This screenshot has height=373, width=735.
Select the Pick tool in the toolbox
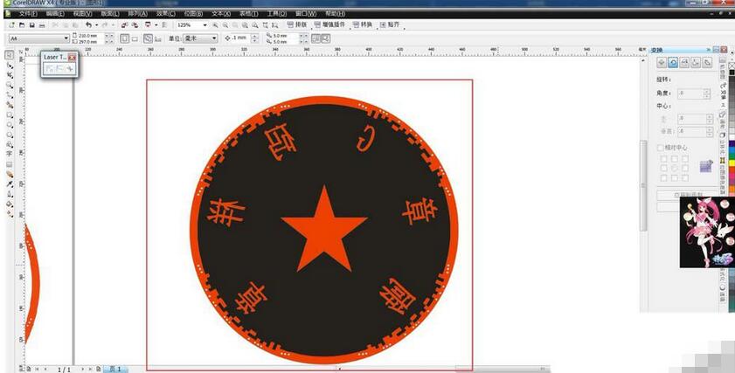click(9, 55)
